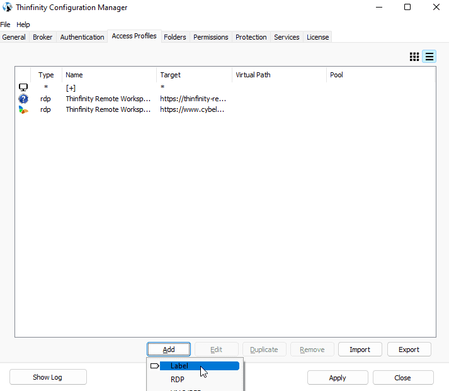449x391 pixels.
Task: Click the Duplicate button
Action: pyautogui.click(x=264, y=350)
